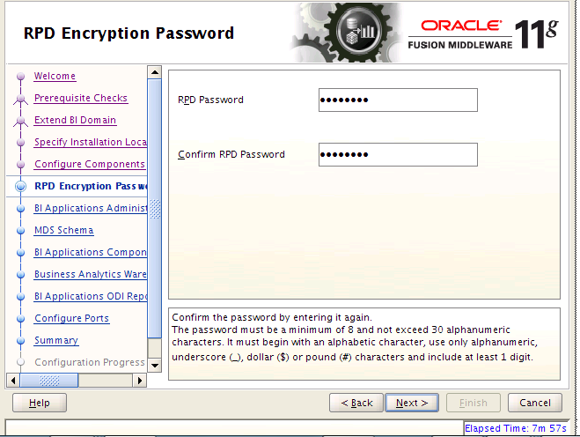Focus the RPD Password field
This screenshot has width=580, height=437.
pos(398,100)
